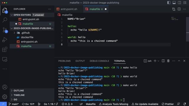Viewport: 189px width, 106px height.
Task: Open the Run and Debug view
Action: point(5,40)
